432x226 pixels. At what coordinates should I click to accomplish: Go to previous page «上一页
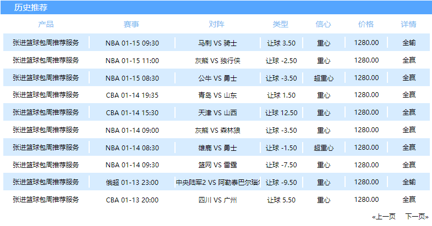click(384, 216)
